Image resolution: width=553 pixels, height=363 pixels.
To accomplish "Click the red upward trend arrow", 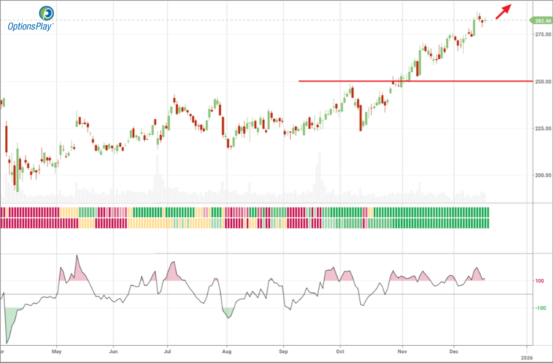I will click(503, 11).
